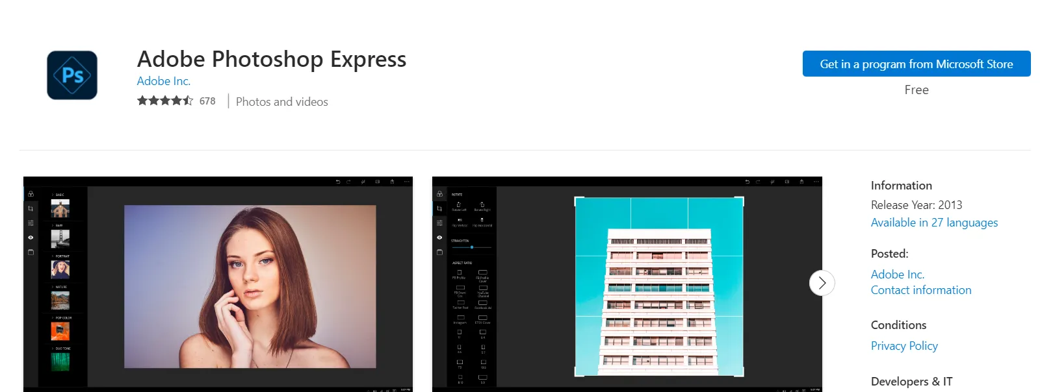Toggle the eye icon in the portrait screenshot sidebar
This screenshot has height=392, width=1040.
point(31,238)
